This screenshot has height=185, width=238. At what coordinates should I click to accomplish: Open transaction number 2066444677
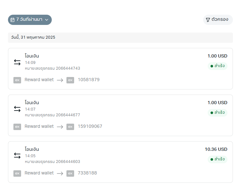pos(52,115)
